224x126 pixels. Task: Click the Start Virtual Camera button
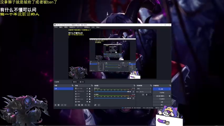point(160,96)
